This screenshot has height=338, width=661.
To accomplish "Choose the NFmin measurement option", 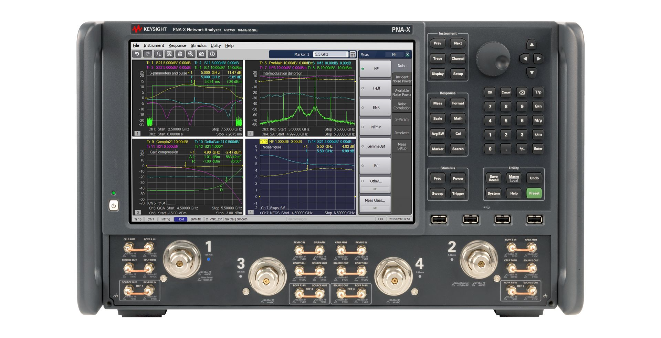I will [x=375, y=127].
